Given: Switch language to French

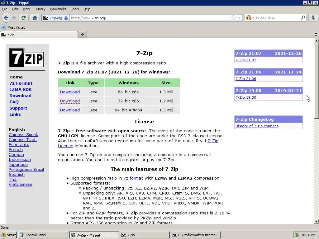Looking at the screenshot, I should click(x=16, y=150).
